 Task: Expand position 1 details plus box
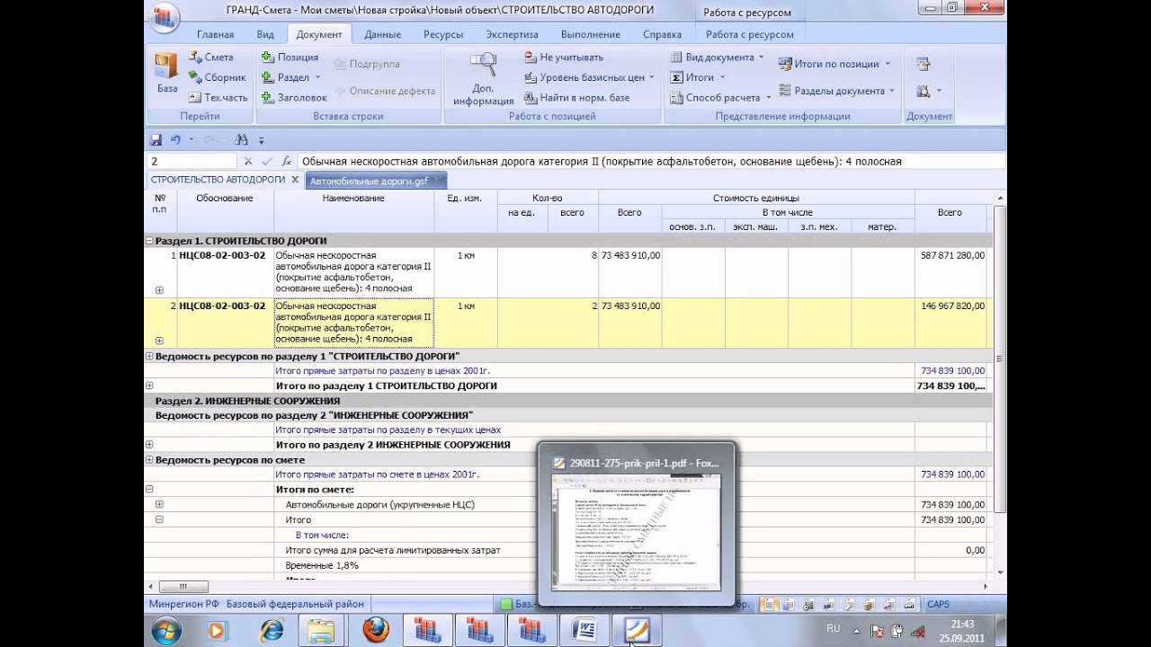coord(159,290)
